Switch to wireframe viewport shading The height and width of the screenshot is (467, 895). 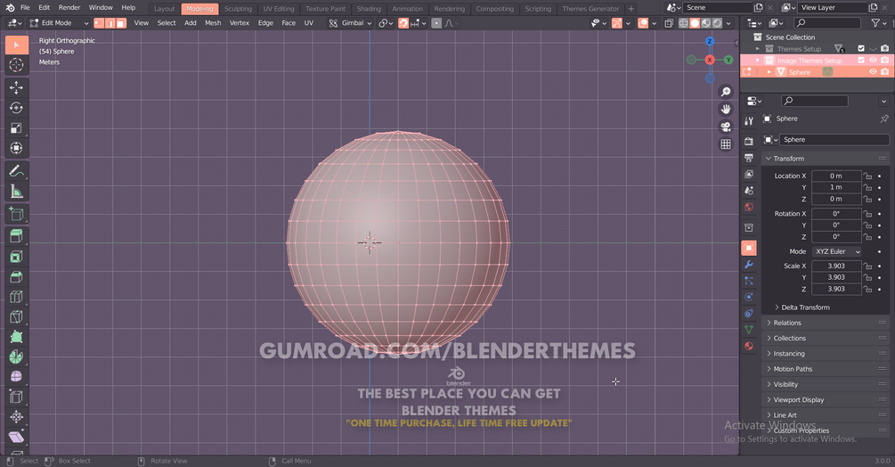[x=683, y=23]
